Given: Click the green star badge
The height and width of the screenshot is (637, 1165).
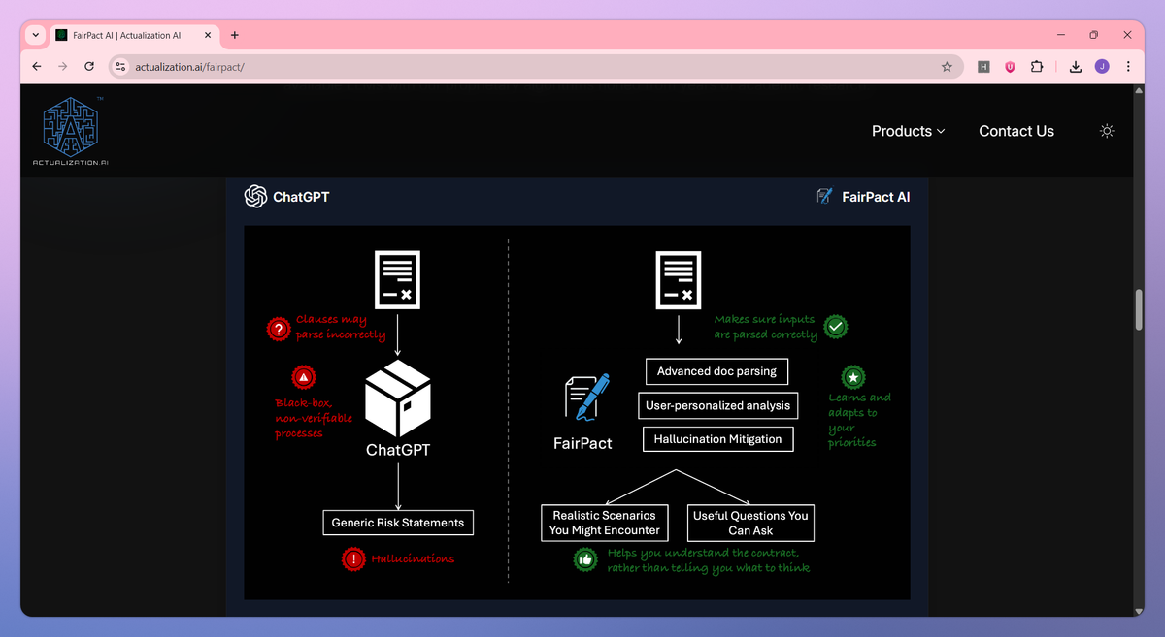Looking at the screenshot, I should pos(853,377).
